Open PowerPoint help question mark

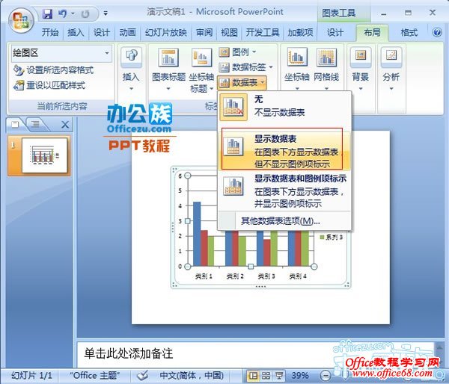point(437,32)
